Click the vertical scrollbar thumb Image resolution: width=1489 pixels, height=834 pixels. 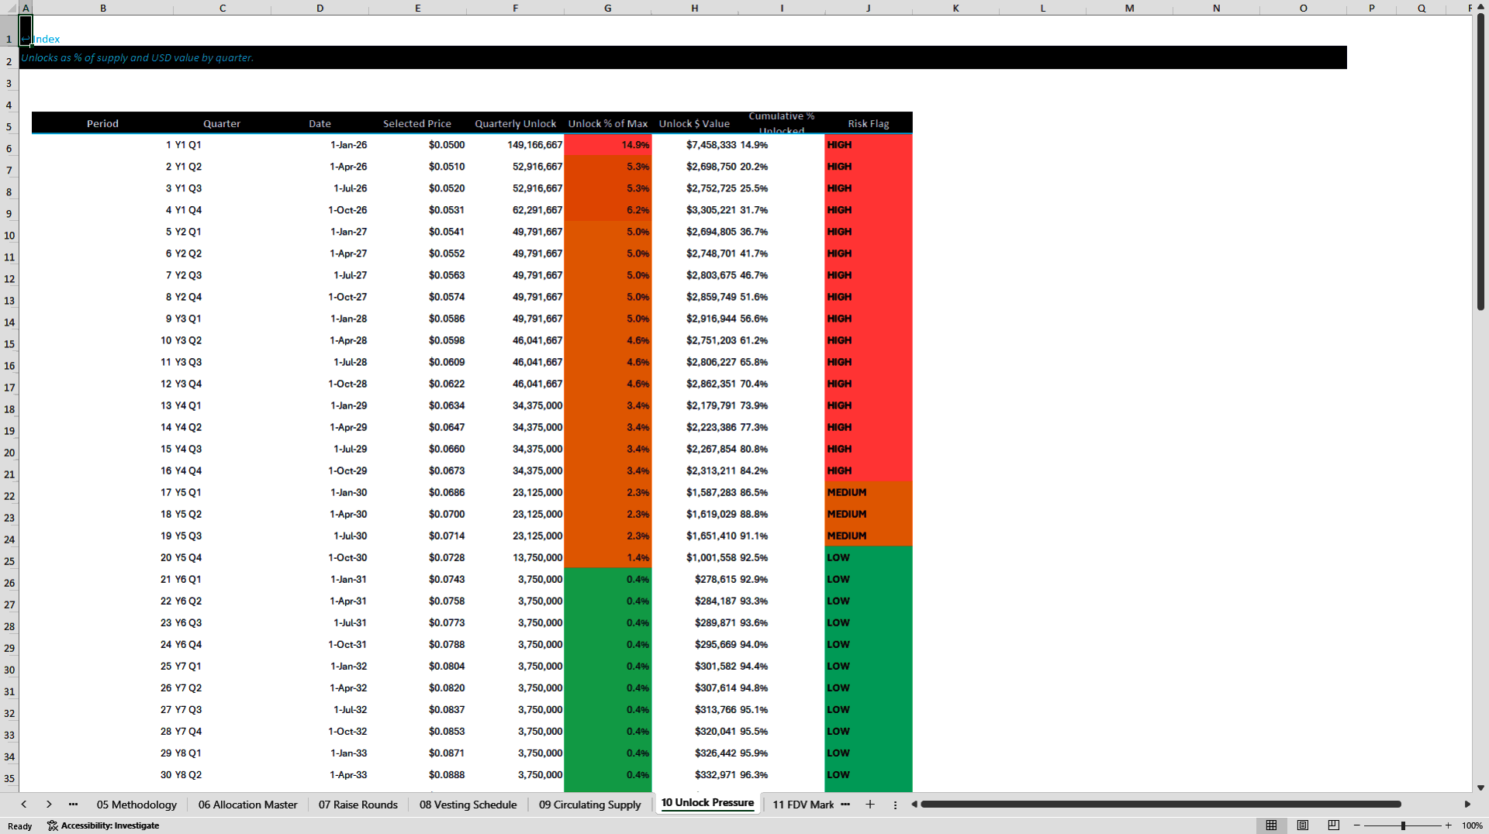point(1480,163)
